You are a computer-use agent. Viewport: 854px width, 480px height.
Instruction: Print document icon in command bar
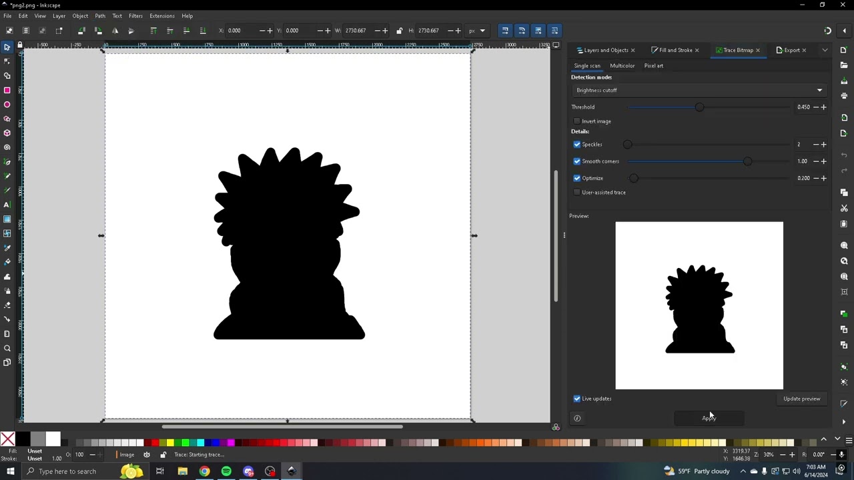point(844,96)
